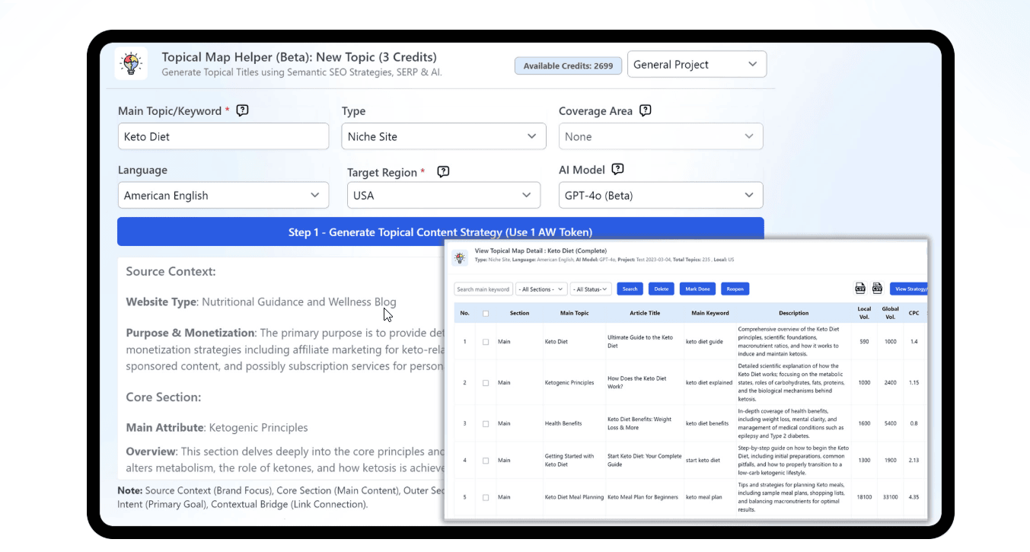The width and height of the screenshot is (1030, 552).
Task: Click the Coverage Area help icon
Action: point(646,110)
